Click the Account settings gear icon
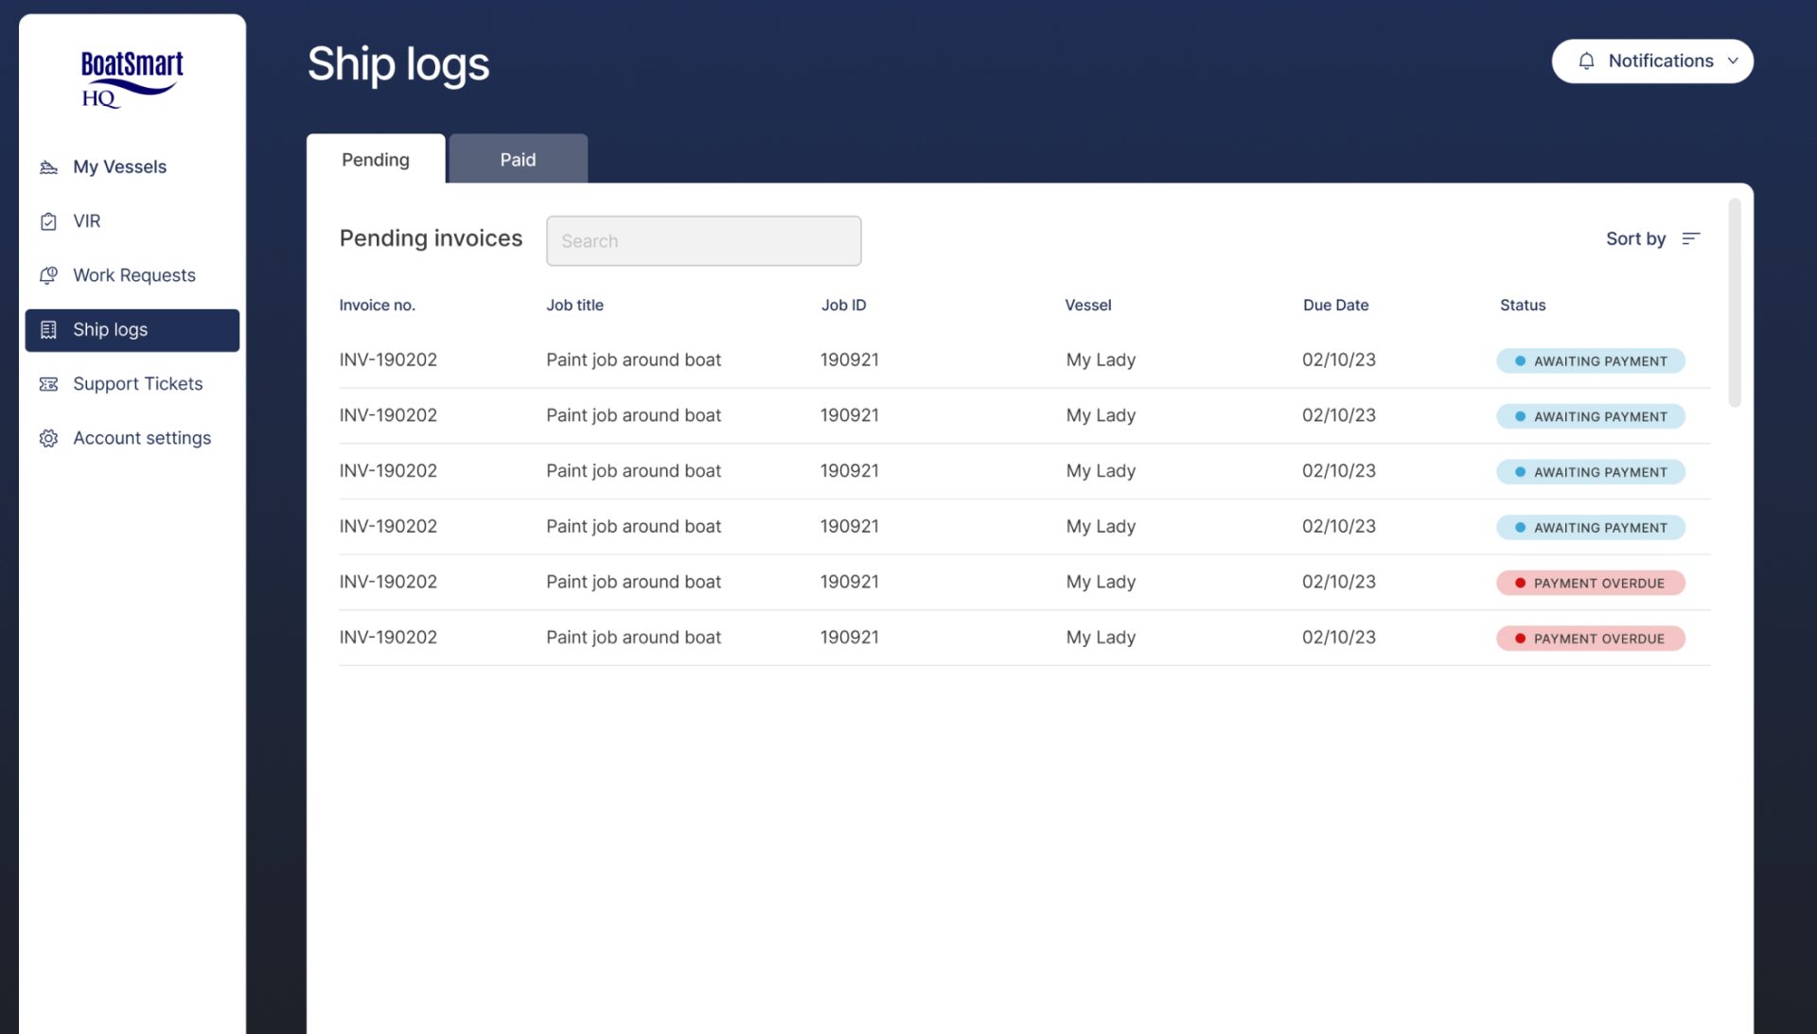Image resolution: width=1817 pixels, height=1034 pixels. (48, 438)
